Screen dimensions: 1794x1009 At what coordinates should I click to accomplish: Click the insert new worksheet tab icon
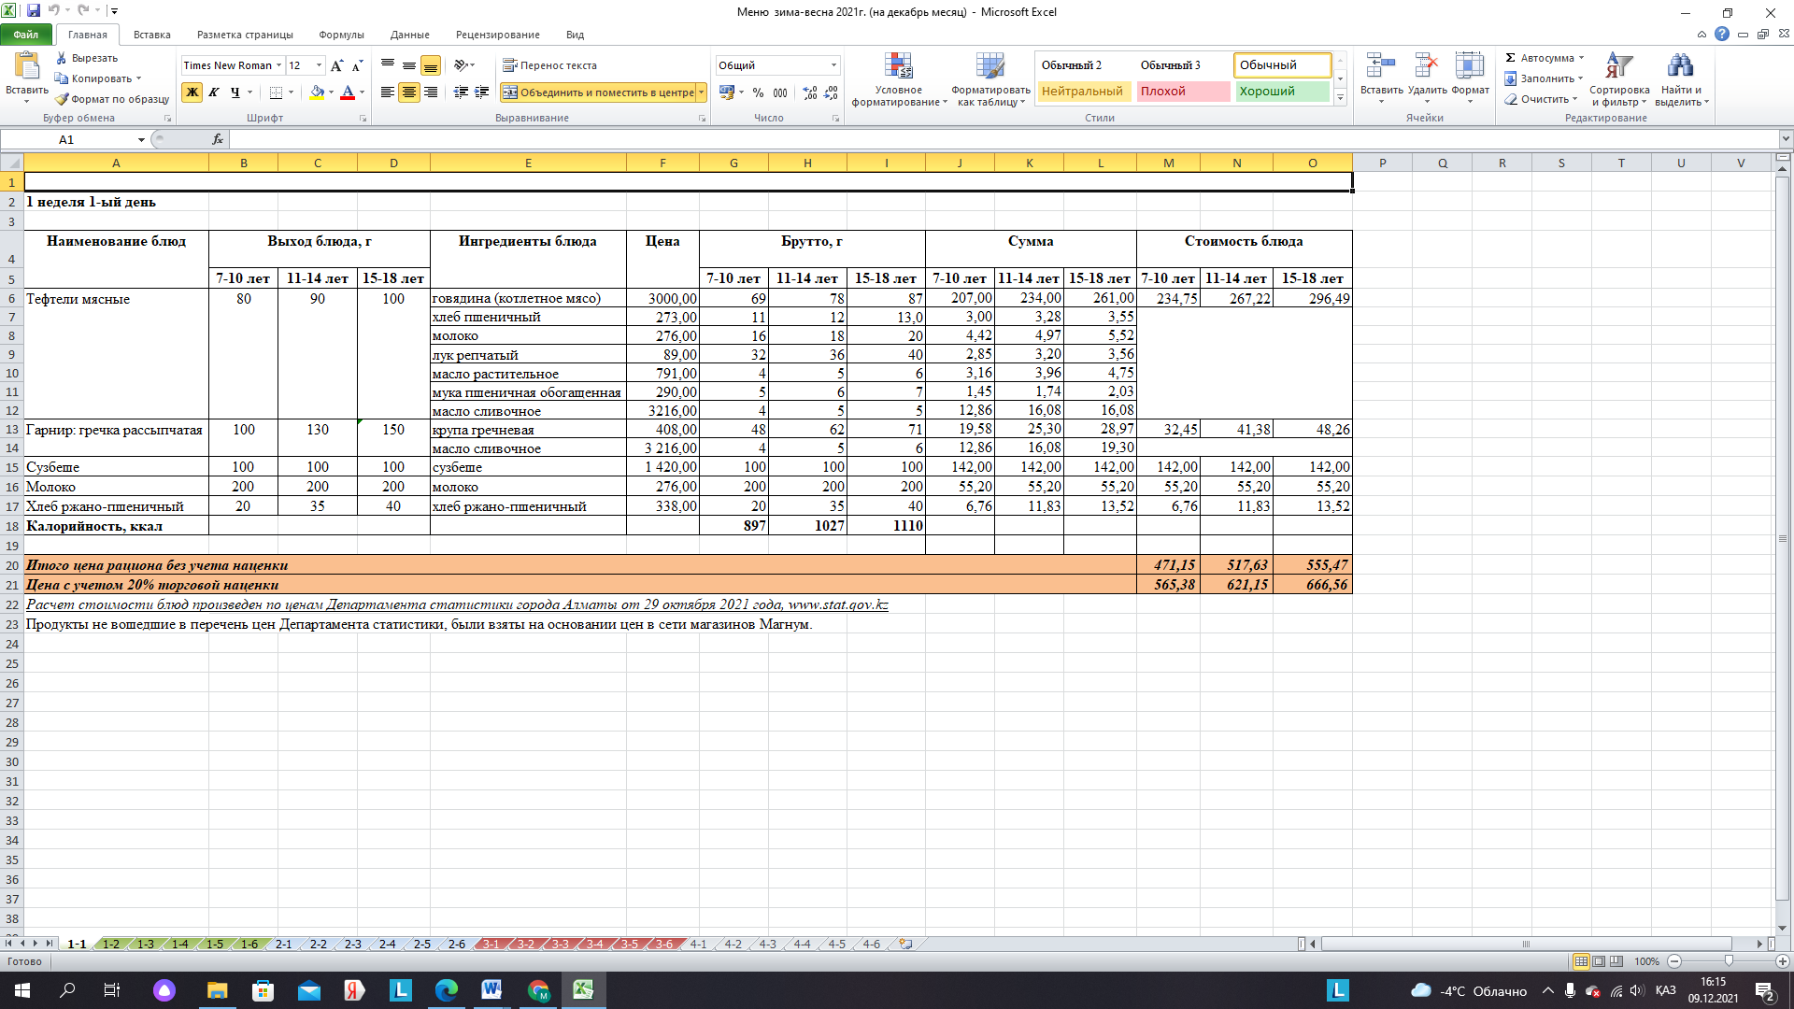pos(904,944)
